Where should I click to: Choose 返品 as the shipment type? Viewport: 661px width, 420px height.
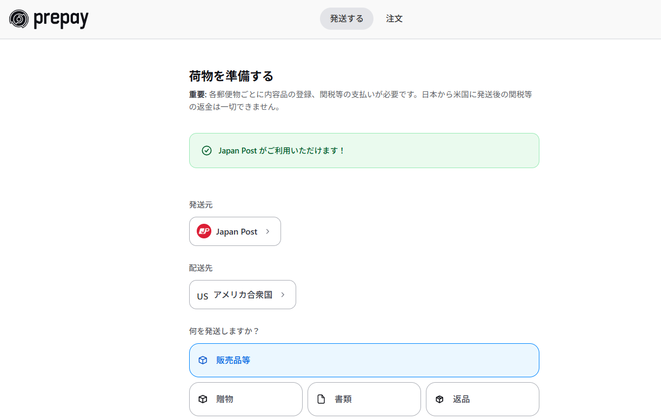tap(483, 399)
